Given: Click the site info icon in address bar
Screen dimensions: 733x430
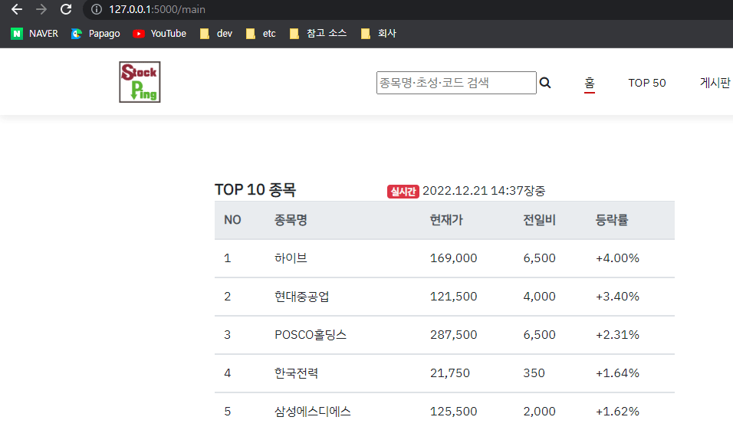Looking at the screenshot, I should coord(97,9).
